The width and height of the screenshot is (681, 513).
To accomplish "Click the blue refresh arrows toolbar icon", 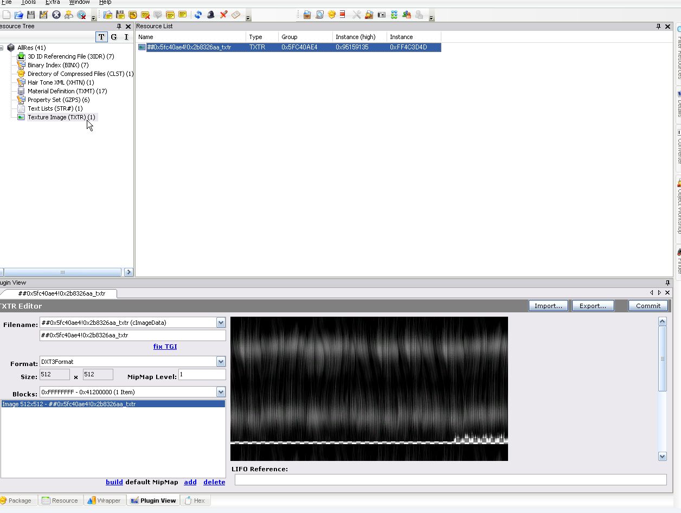I will pos(198,15).
